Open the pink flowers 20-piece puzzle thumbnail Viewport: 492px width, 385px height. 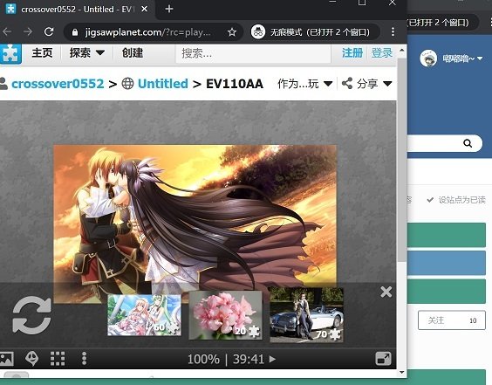pyautogui.click(x=225, y=315)
